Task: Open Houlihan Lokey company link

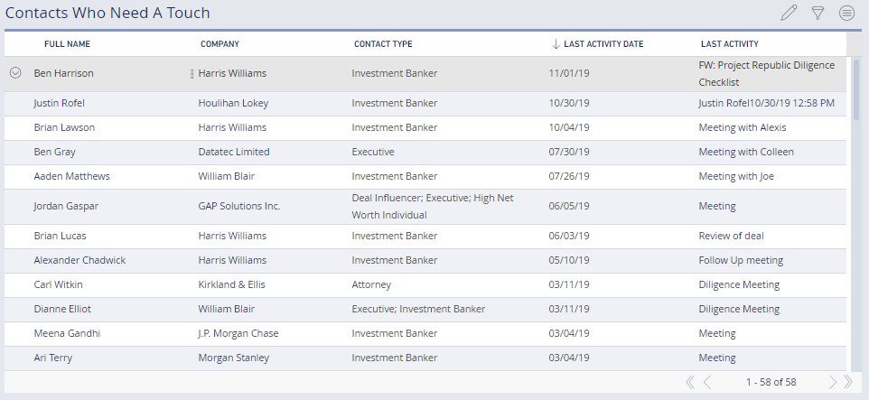Action: pos(233,103)
